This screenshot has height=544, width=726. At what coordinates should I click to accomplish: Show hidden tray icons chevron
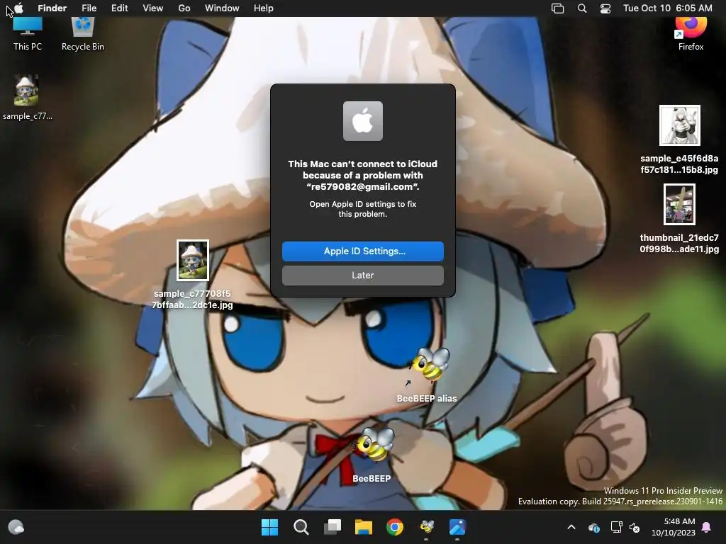[x=571, y=527]
